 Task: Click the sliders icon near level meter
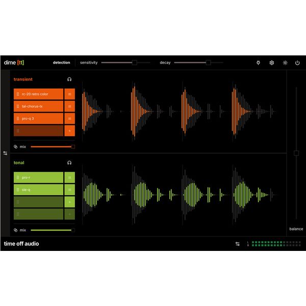(238, 244)
